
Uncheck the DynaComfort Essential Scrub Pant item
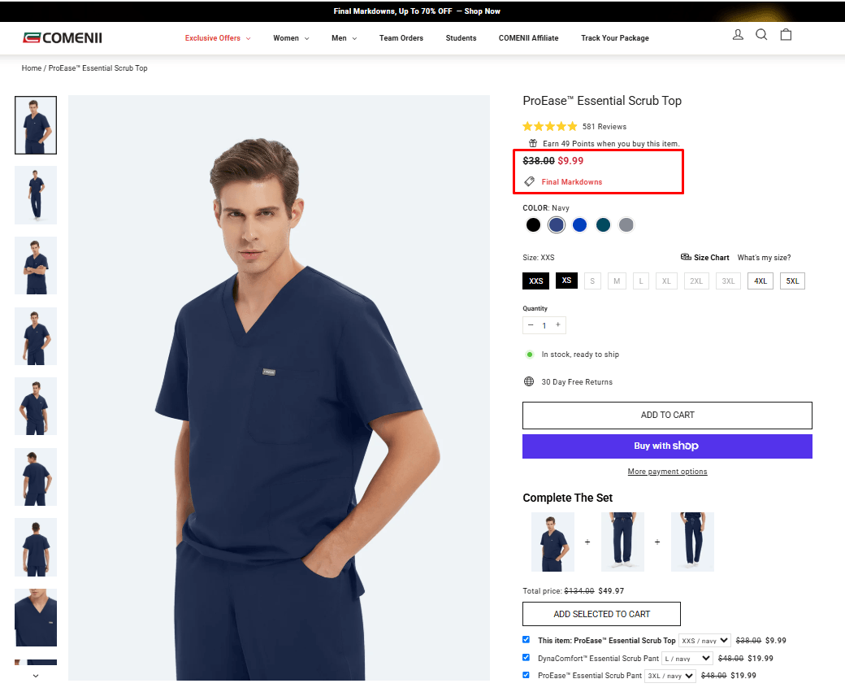pyautogui.click(x=526, y=657)
